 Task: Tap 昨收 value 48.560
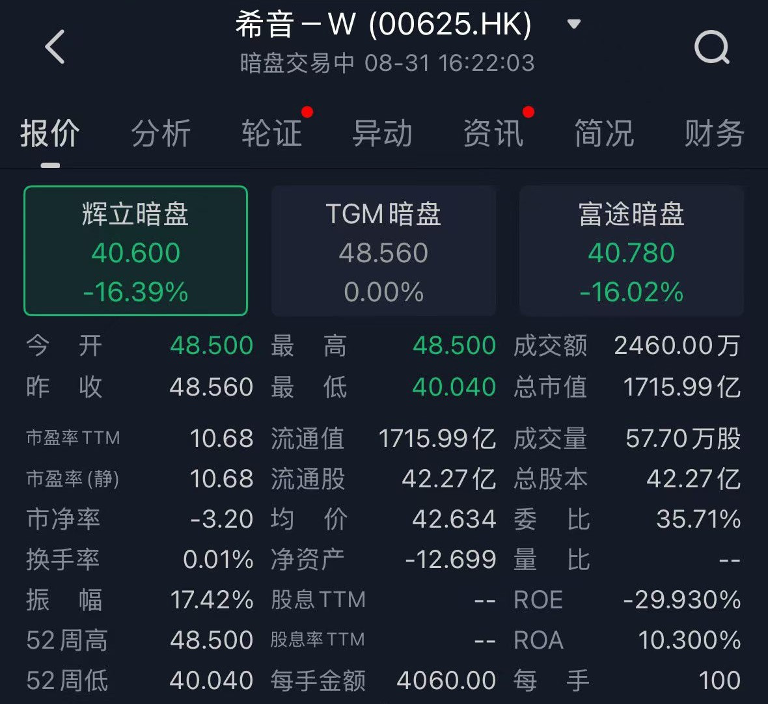click(x=211, y=387)
